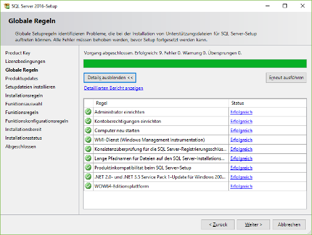Close the SQL Server Setup window

pyautogui.click(x=303, y=6)
